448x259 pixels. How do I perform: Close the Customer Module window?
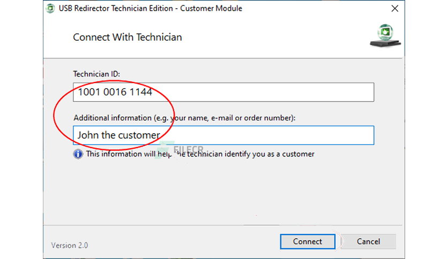pyautogui.click(x=395, y=9)
